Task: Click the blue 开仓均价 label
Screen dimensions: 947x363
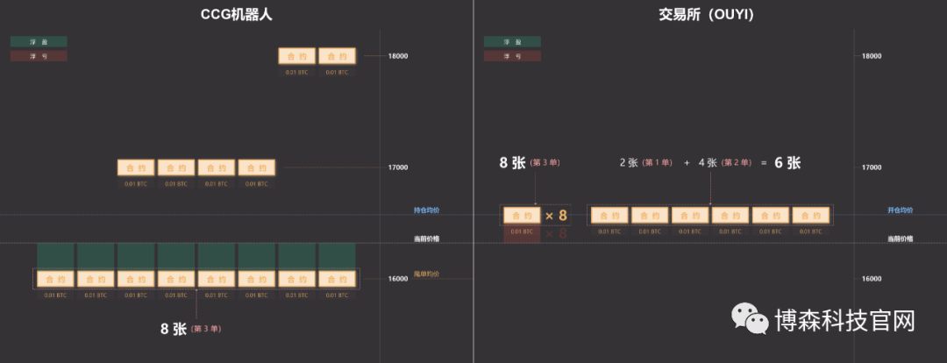Action: tap(900, 210)
